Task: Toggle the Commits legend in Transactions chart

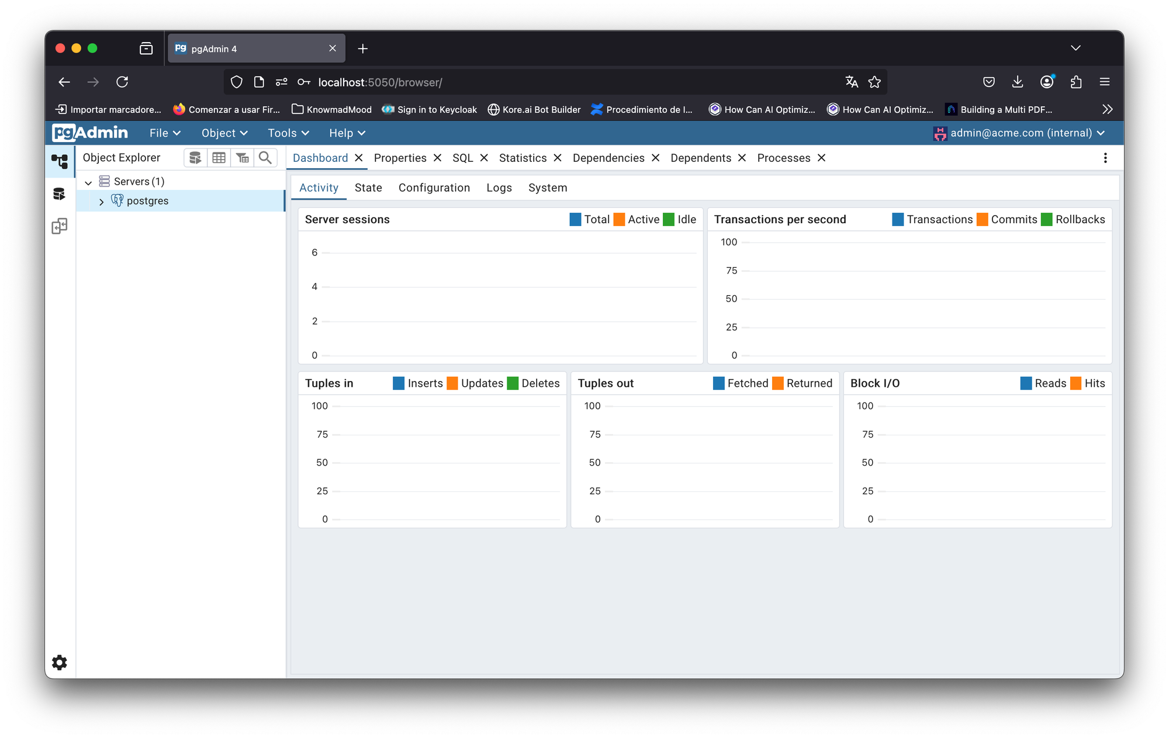Action: click(x=1014, y=220)
